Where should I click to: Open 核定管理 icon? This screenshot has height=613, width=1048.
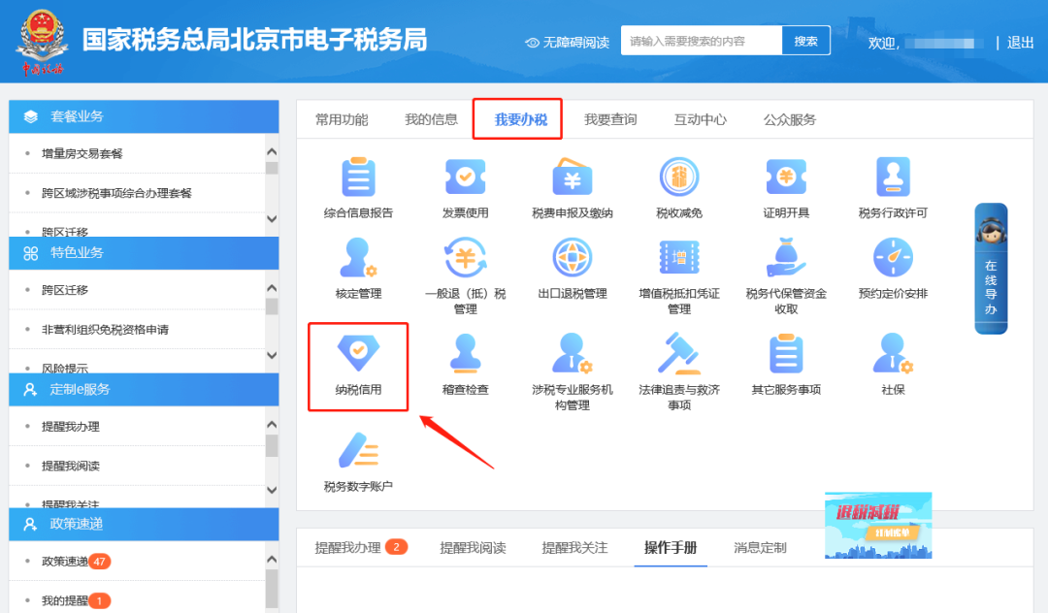(358, 258)
